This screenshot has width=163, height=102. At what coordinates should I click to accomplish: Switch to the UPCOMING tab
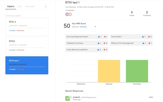tap(30, 7)
